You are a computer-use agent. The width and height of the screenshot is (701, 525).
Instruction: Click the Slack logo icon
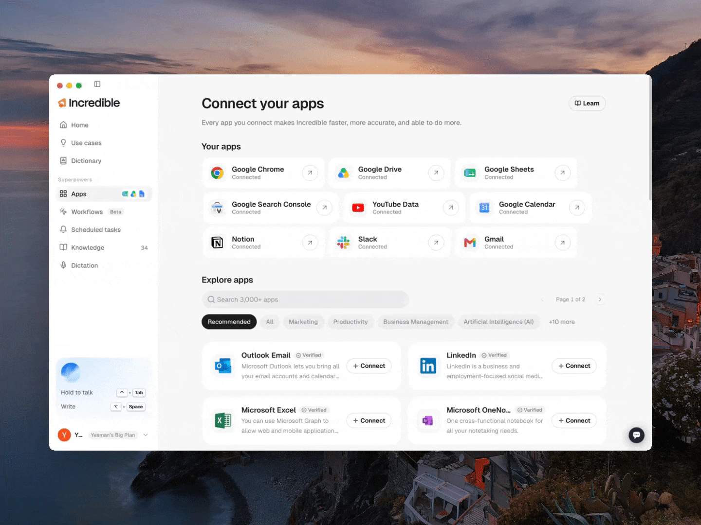coord(344,243)
